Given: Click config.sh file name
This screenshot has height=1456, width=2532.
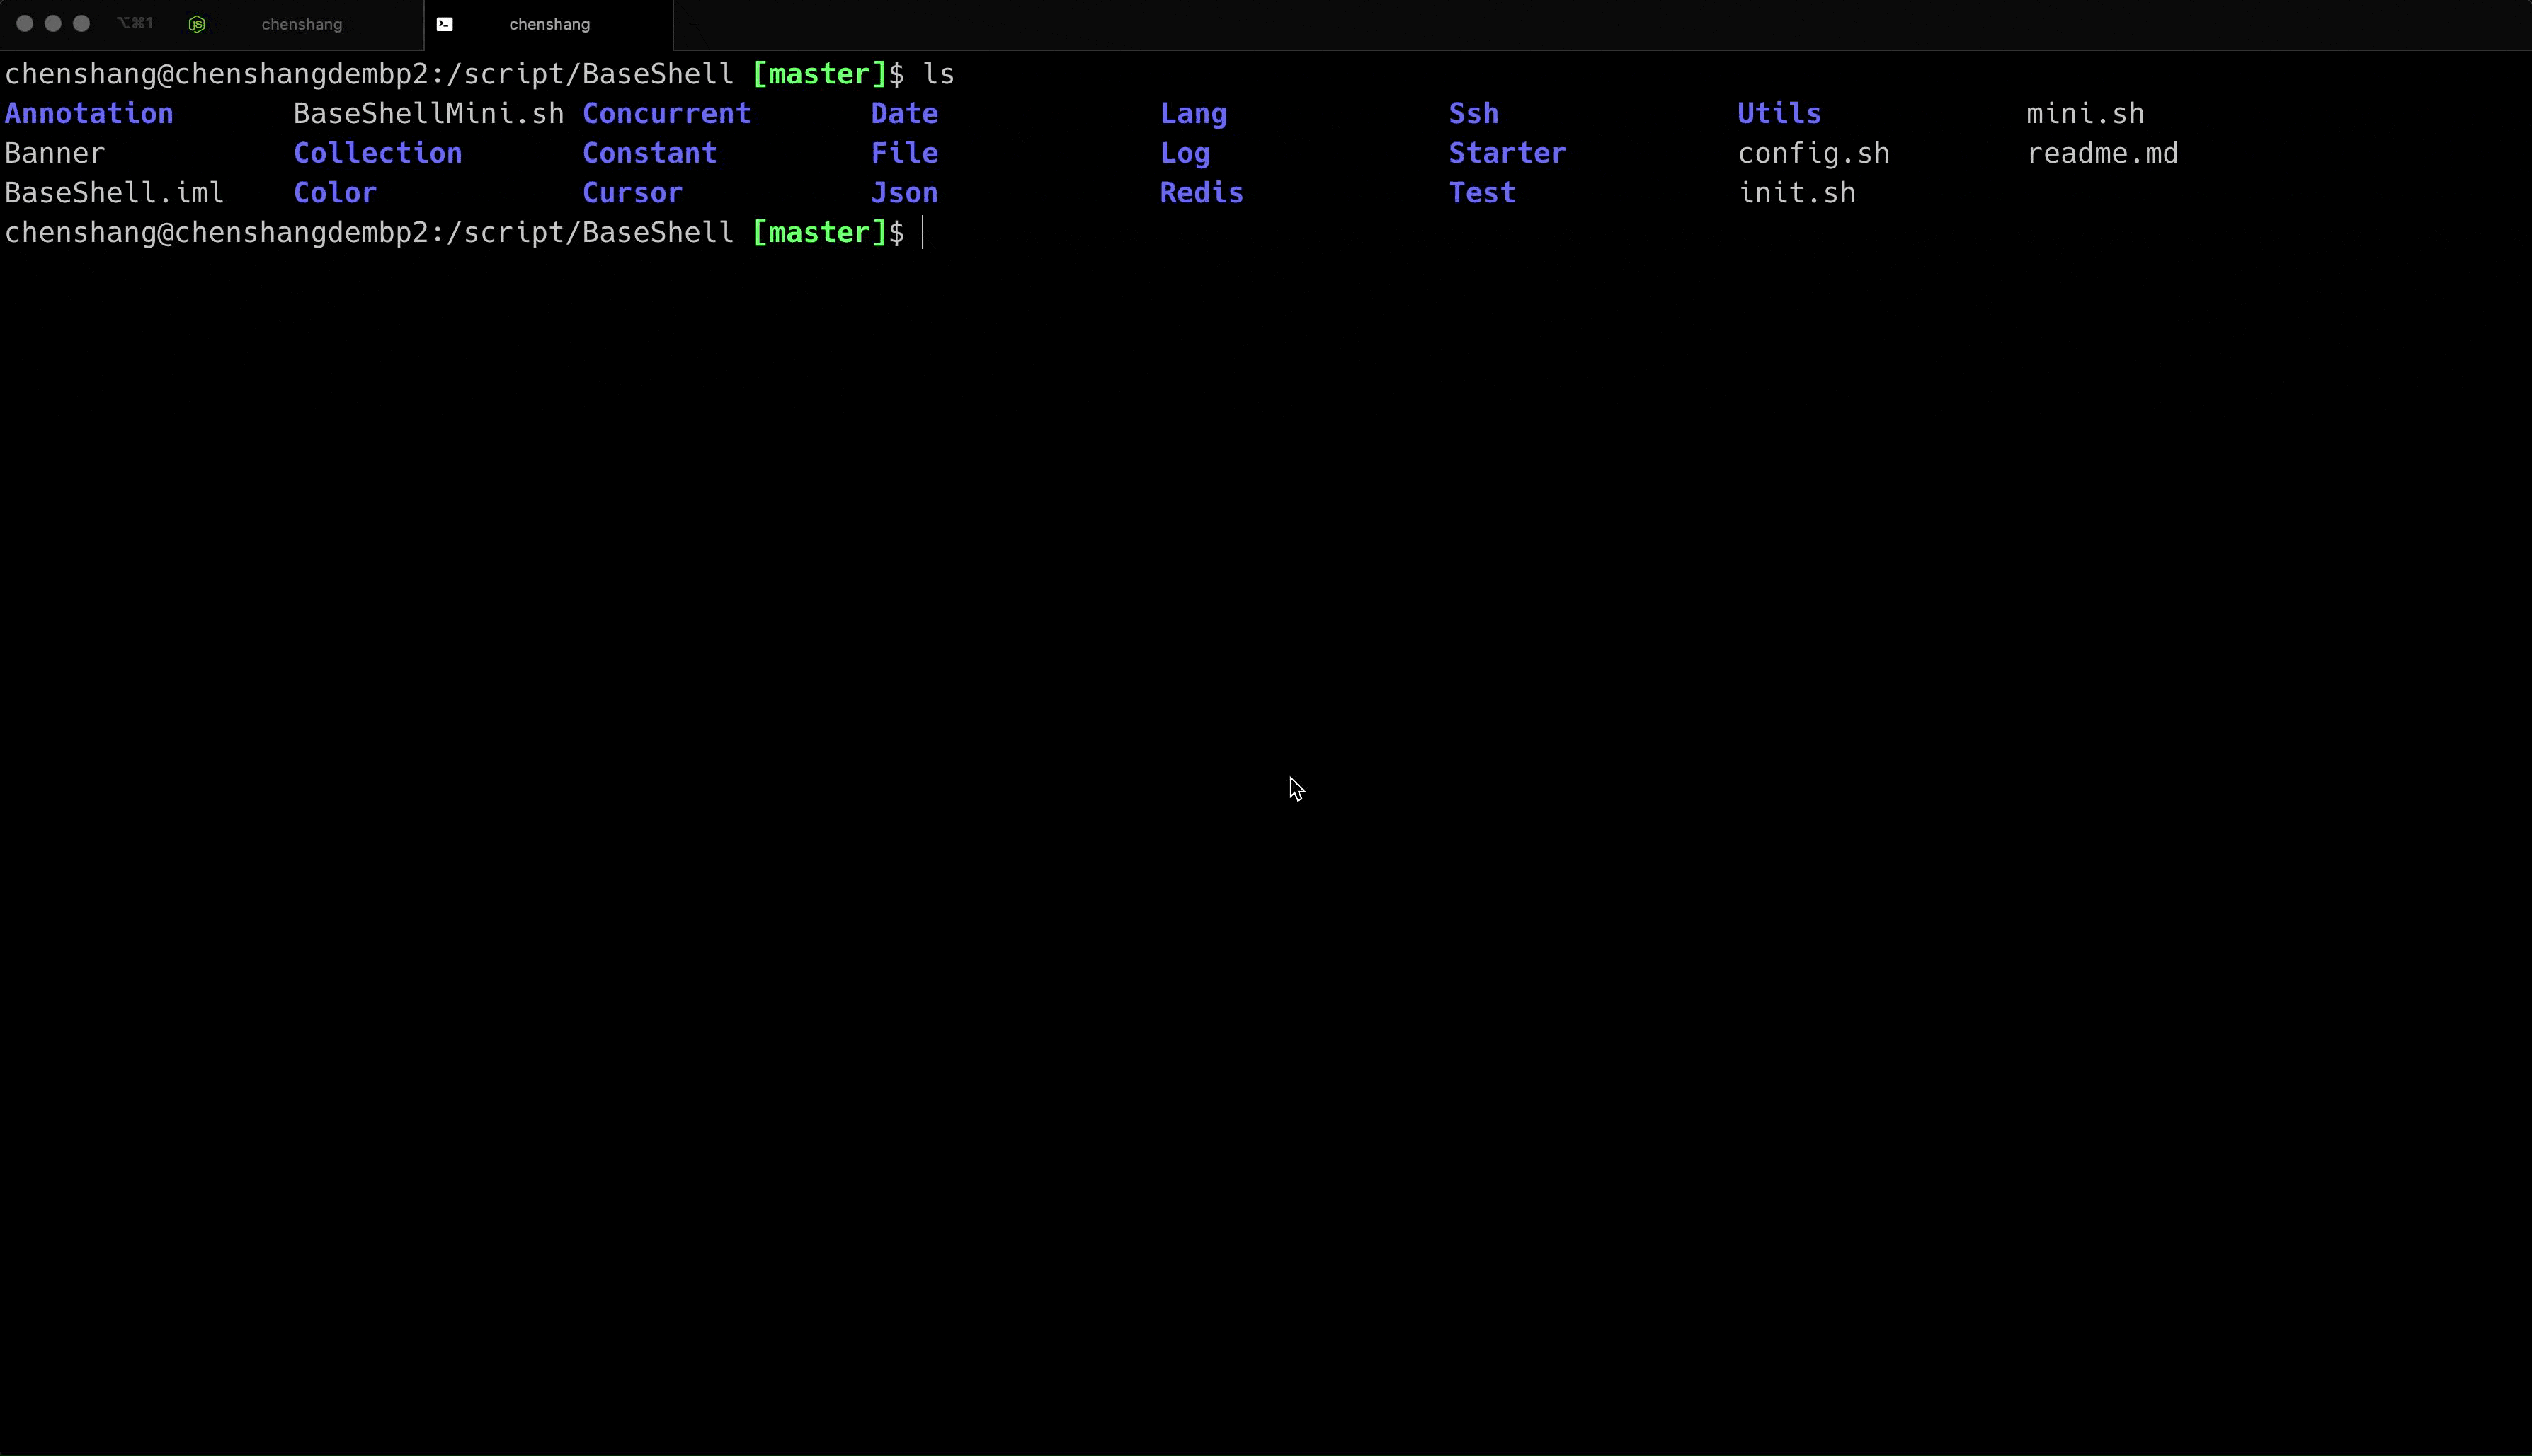Looking at the screenshot, I should tap(1813, 153).
